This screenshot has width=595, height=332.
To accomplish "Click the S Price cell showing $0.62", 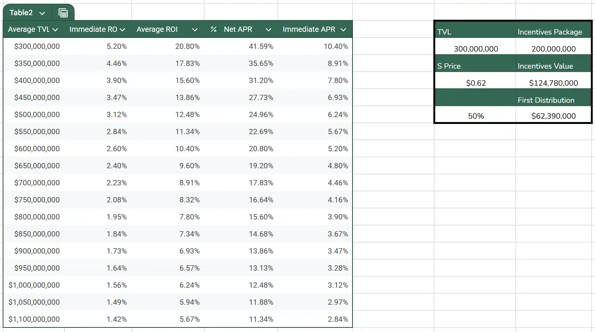I will (476, 83).
